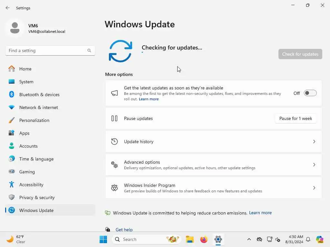The height and width of the screenshot is (247, 330).
Task: Open Windows Start menu from taskbar
Action: 103,239
